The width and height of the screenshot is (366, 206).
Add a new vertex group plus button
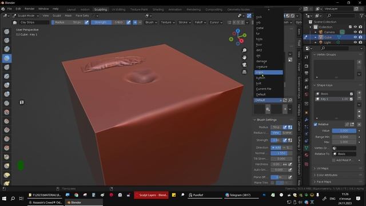point(359,62)
